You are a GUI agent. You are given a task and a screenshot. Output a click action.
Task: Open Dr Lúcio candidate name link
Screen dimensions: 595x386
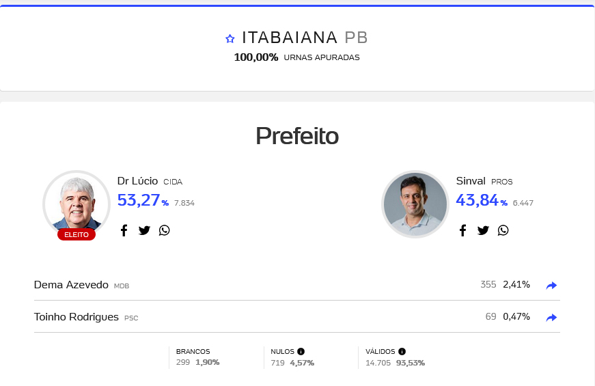pyautogui.click(x=137, y=181)
